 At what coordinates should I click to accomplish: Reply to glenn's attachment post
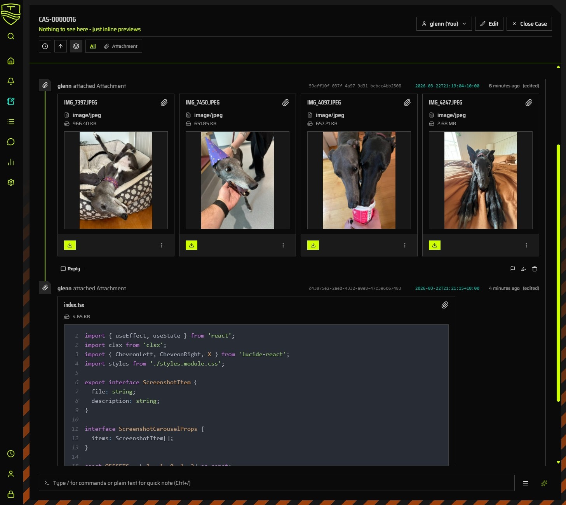(x=70, y=268)
